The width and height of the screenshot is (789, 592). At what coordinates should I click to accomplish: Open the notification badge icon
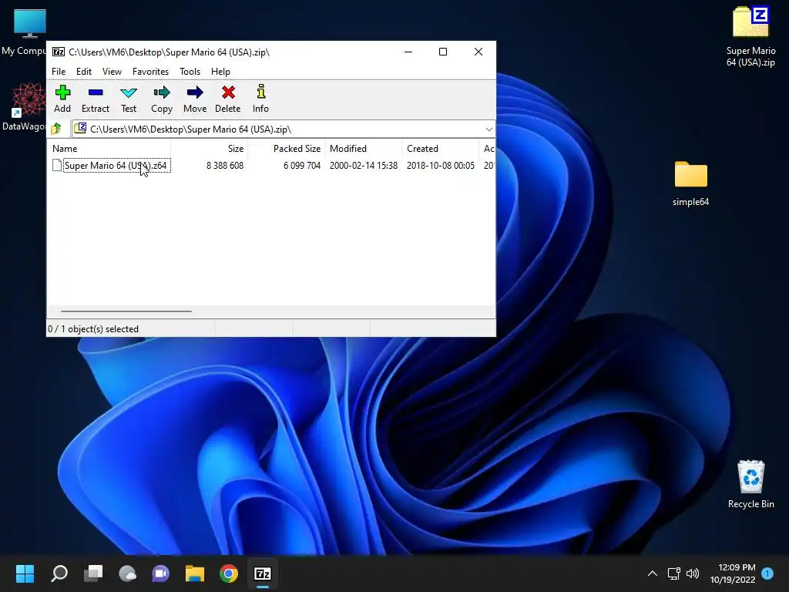767,573
